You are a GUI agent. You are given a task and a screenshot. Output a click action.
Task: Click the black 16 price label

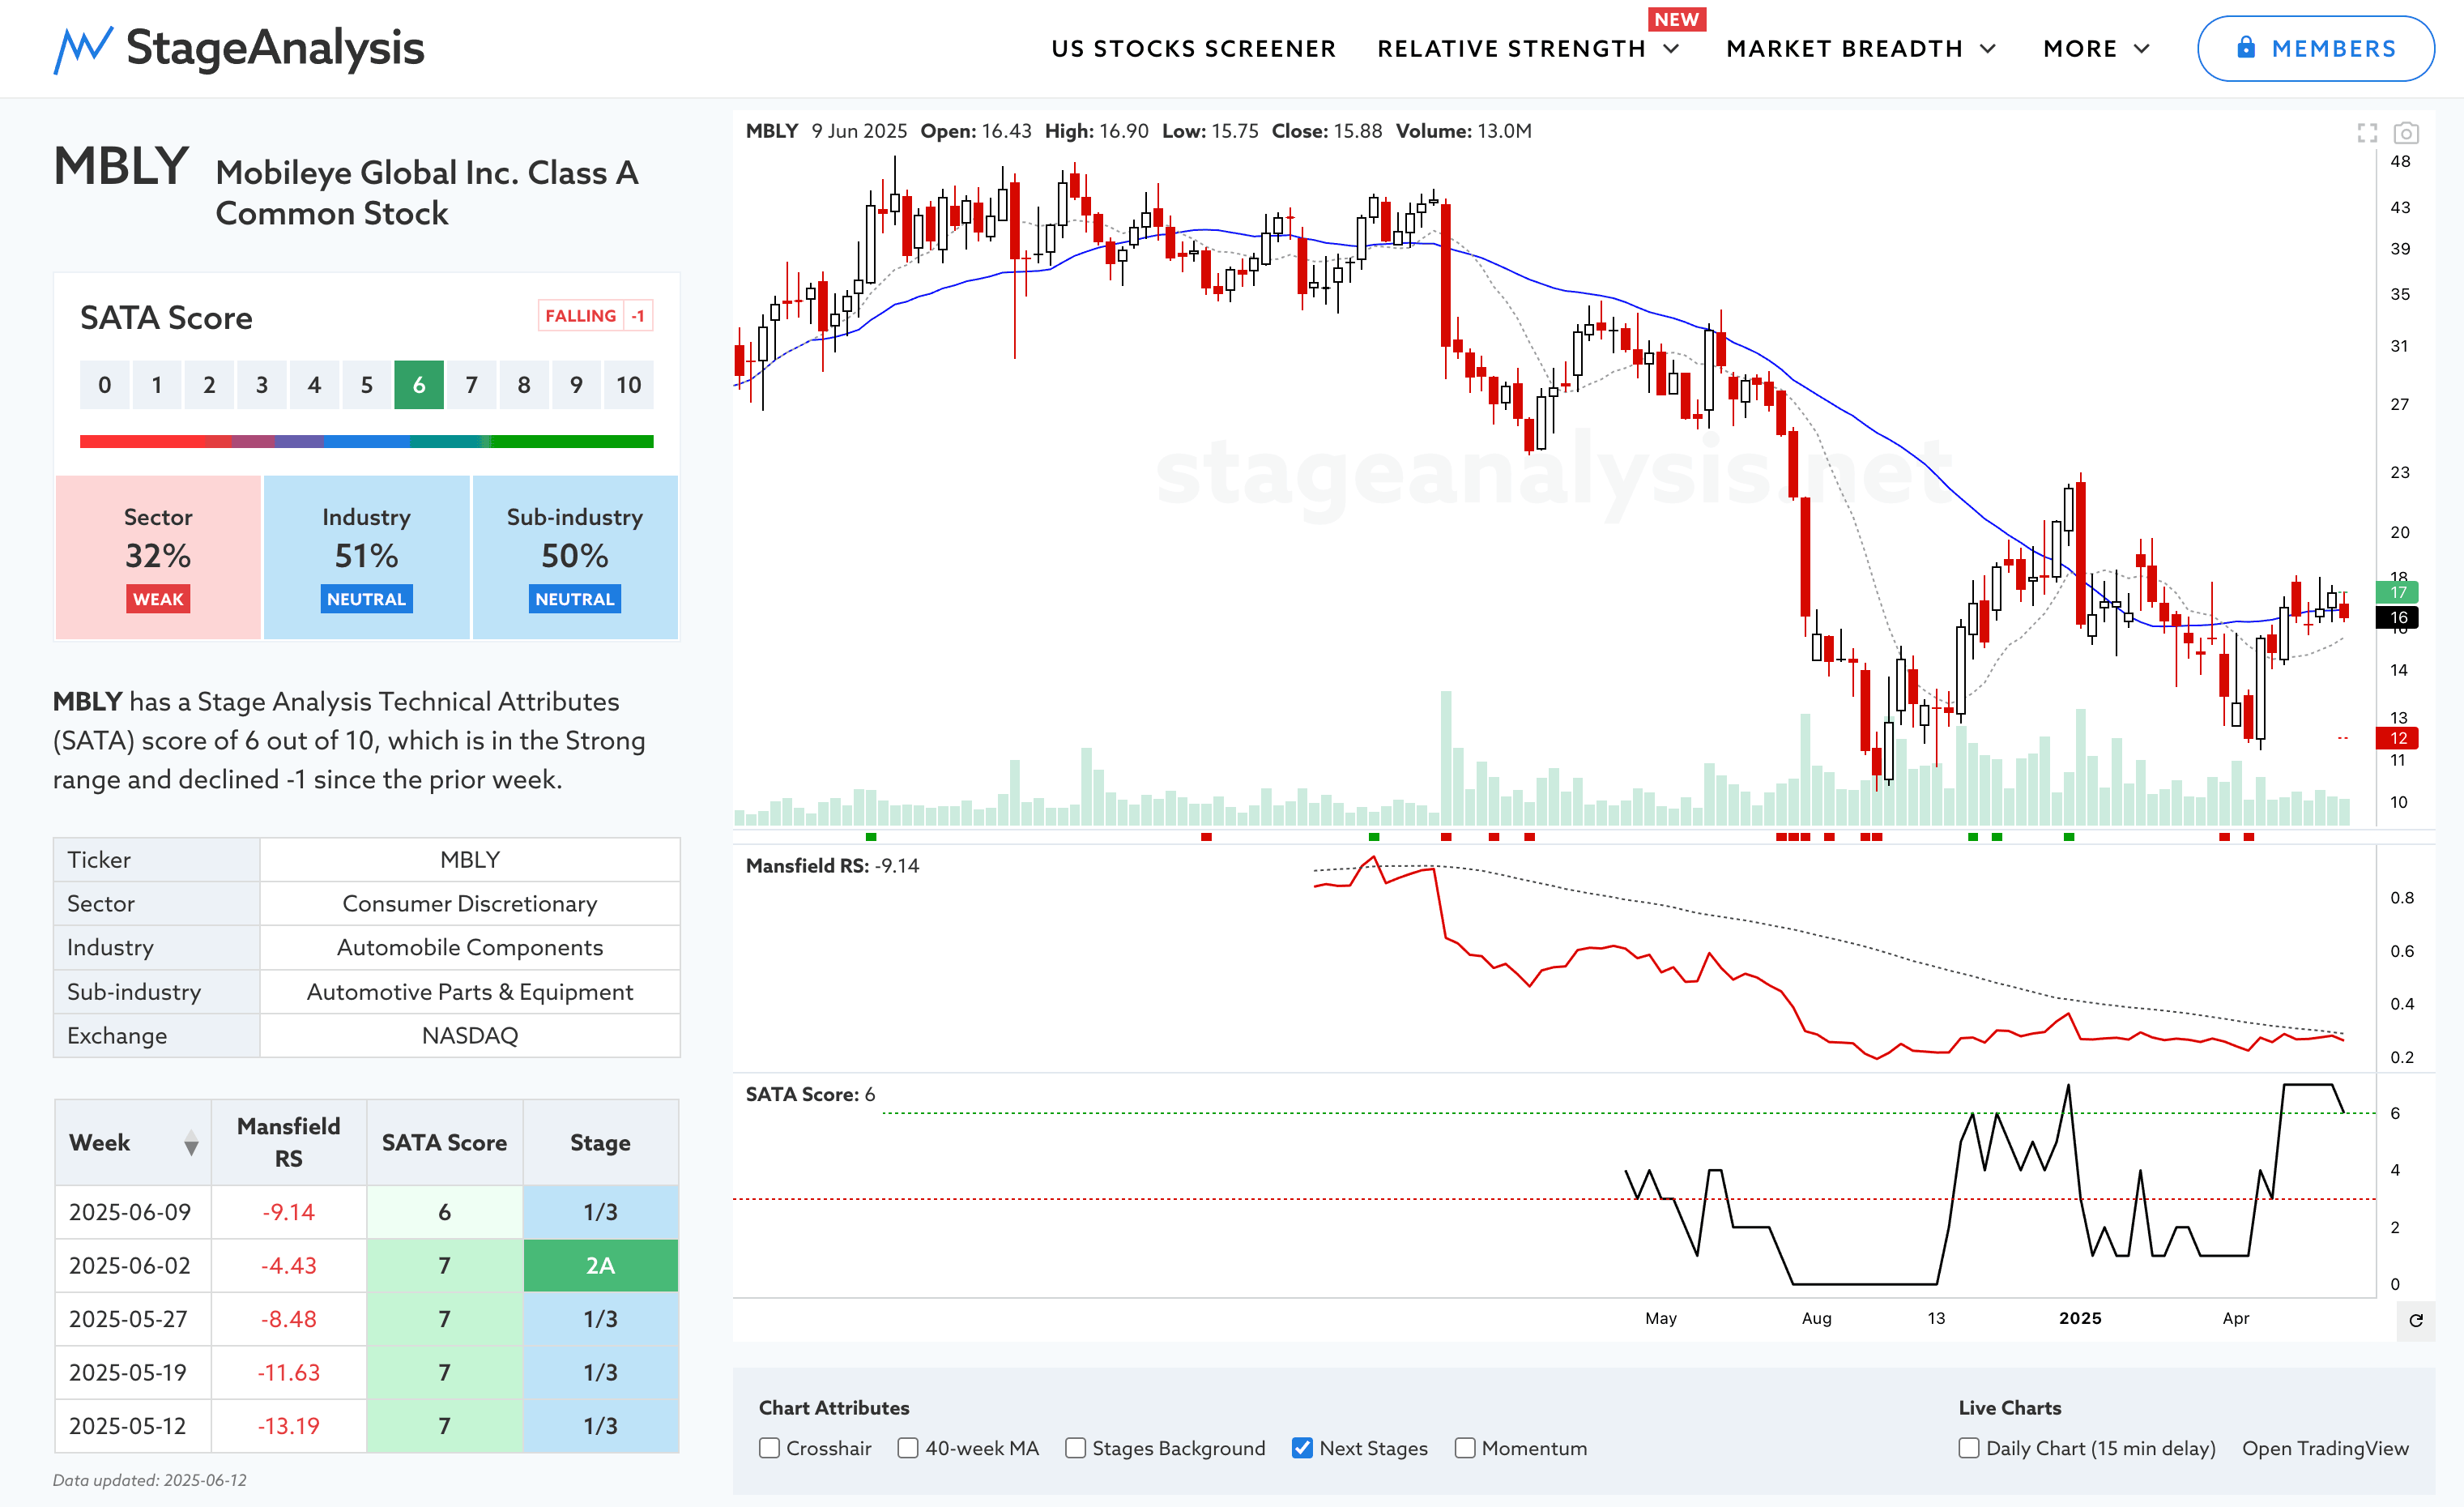pos(2397,617)
